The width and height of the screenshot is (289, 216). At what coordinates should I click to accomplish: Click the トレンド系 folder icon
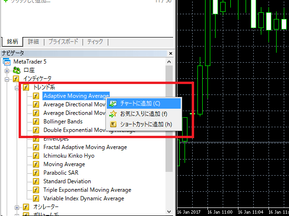tap(26, 87)
